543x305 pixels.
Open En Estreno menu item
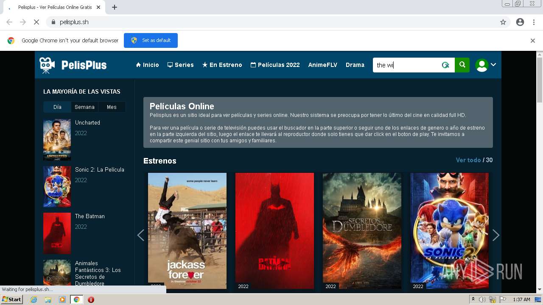click(222, 65)
